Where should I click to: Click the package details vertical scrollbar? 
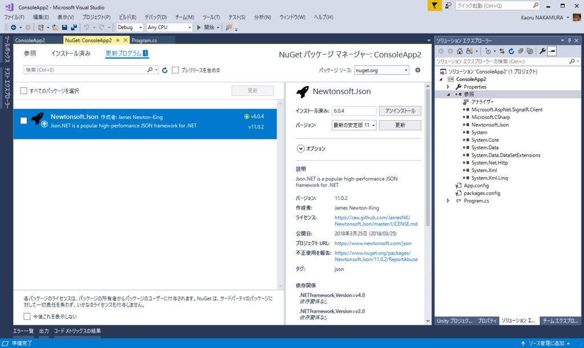pos(428,158)
